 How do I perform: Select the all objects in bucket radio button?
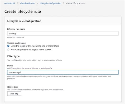pos(8,49)
